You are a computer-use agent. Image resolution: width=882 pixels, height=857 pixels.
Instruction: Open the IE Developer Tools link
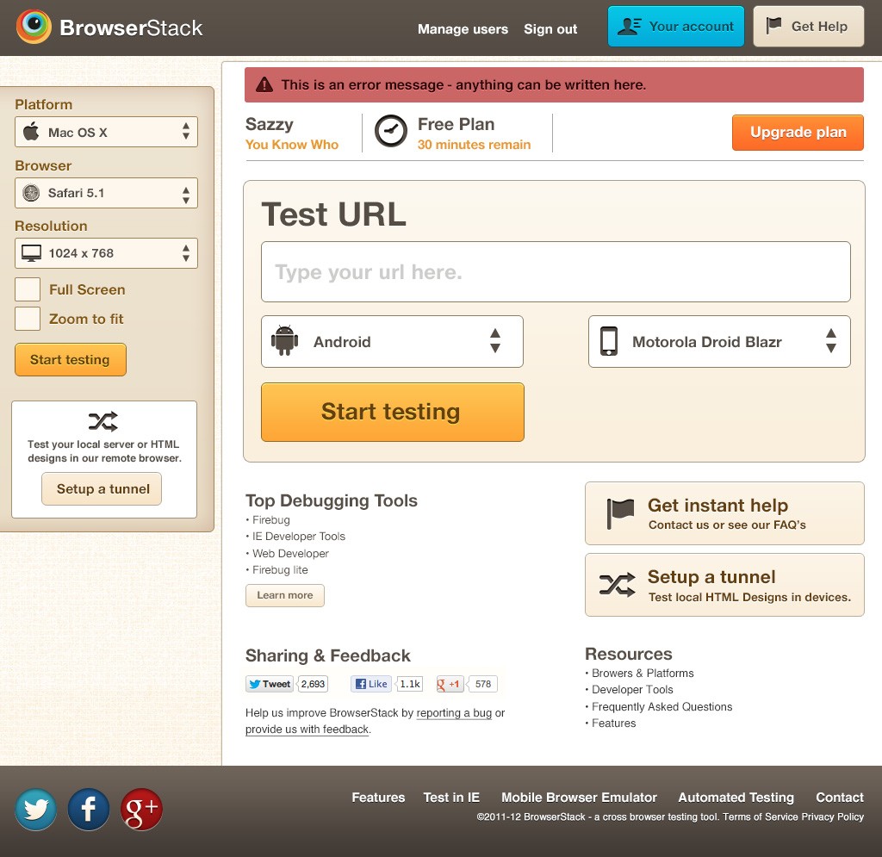tap(299, 537)
